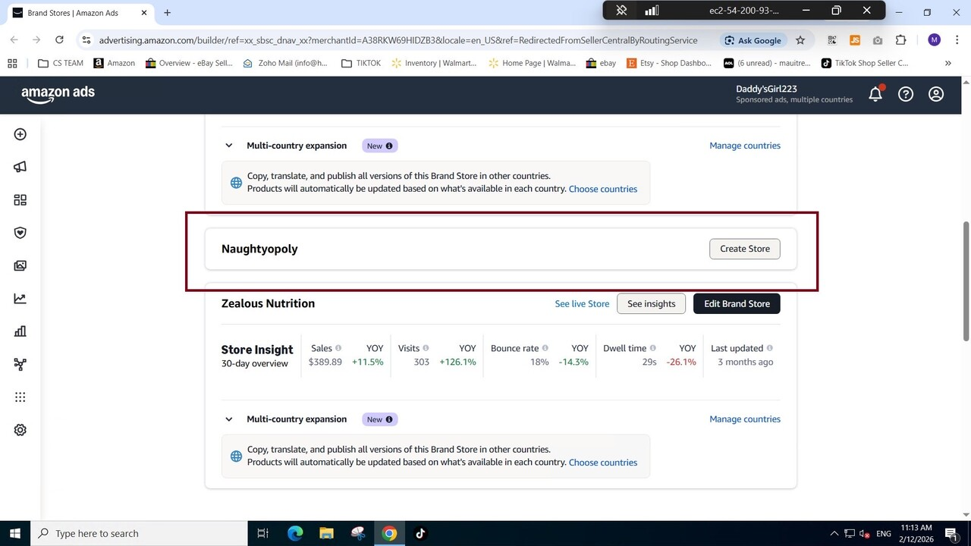Screen dimensions: 971x546
Task: Collapse Zealous Nutrition Multi-country expansion section
Action: click(228, 419)
